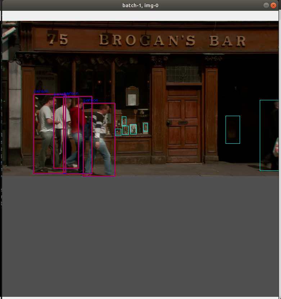
Task: Click the cyan box on the dark doorway
Action: [233, 130]
